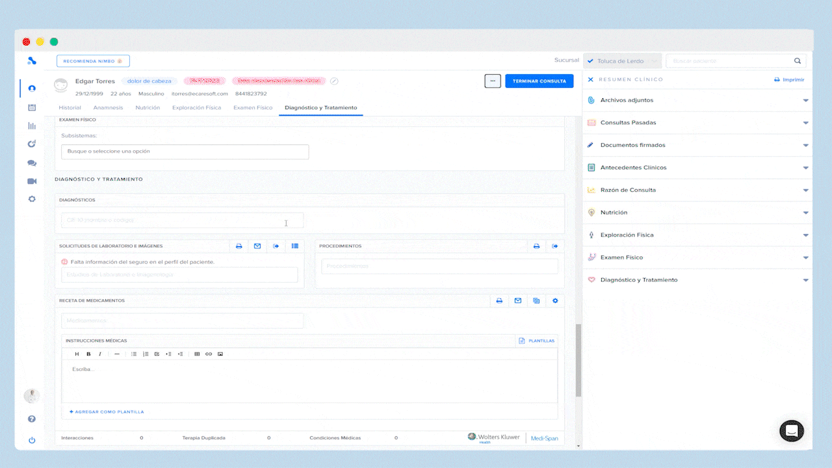Viewport: 832px width, 468px height.
Task: Open the settings gear in the sidebar
Action: click(x=32, y=200)
